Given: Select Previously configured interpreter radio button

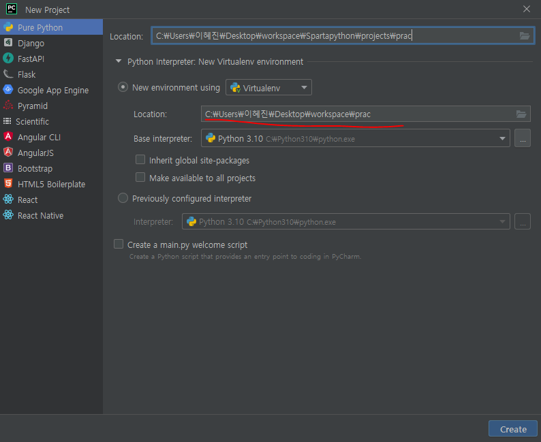Looking at the screenshot, I should [x=123, y=198].
